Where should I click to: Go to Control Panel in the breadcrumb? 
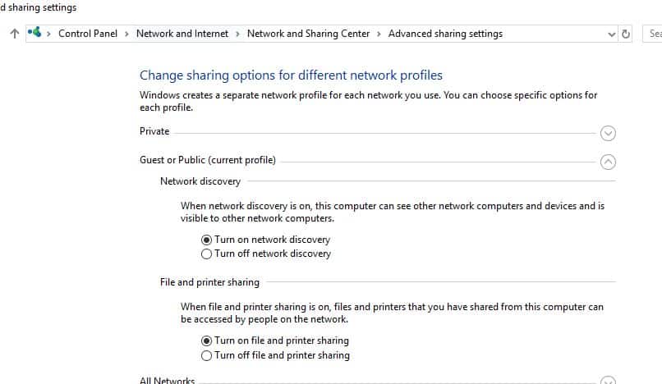pos(89,34)
